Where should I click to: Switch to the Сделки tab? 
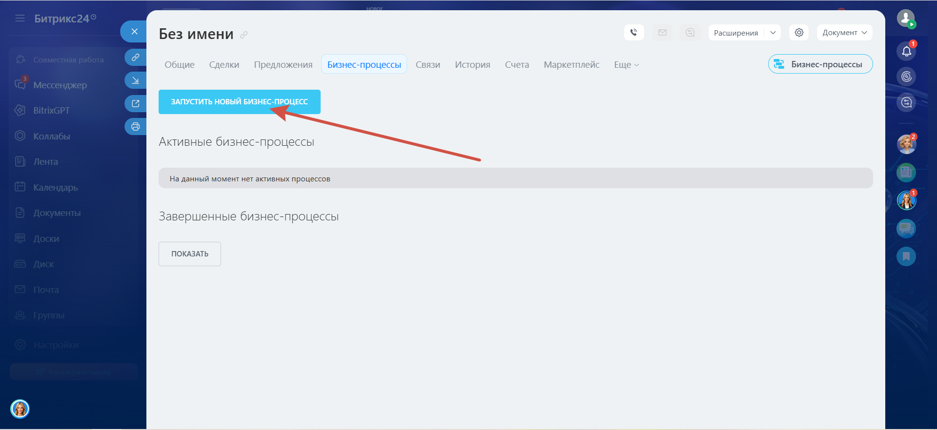pos(224,64)
